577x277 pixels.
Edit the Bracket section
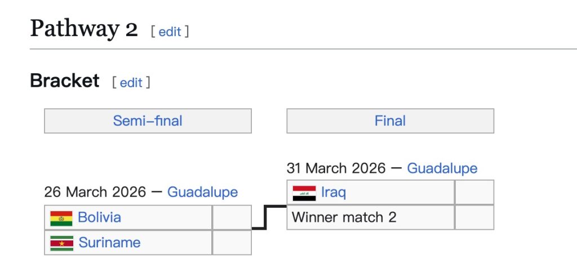131,82
